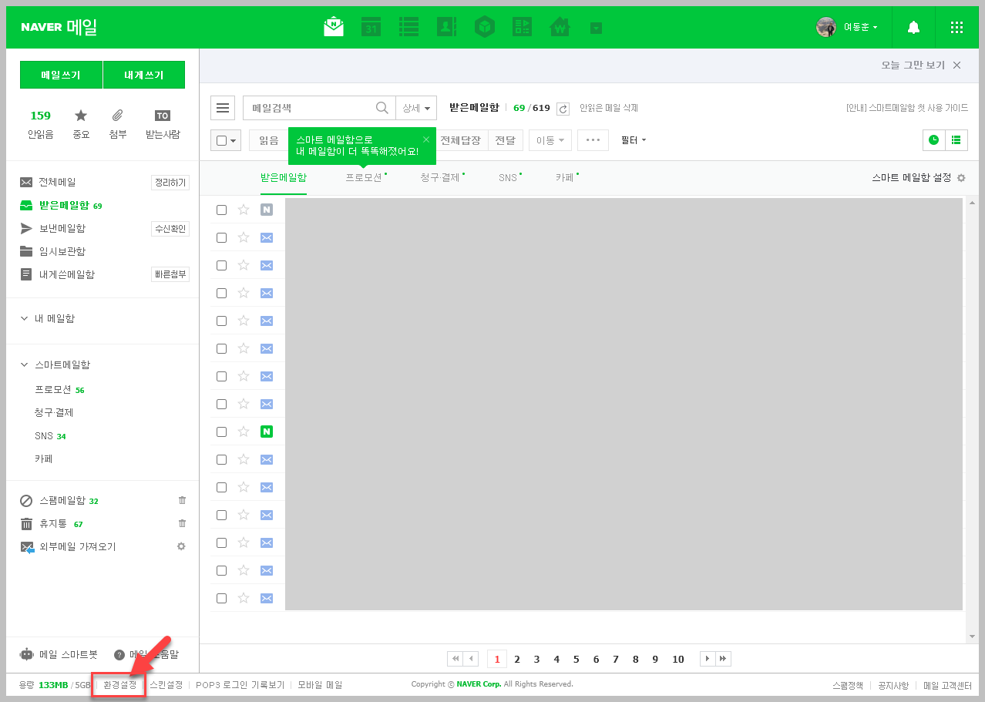Empty spam with 스팸메일함 trash icon
This screenshot has width=985, height=702.
182,500
